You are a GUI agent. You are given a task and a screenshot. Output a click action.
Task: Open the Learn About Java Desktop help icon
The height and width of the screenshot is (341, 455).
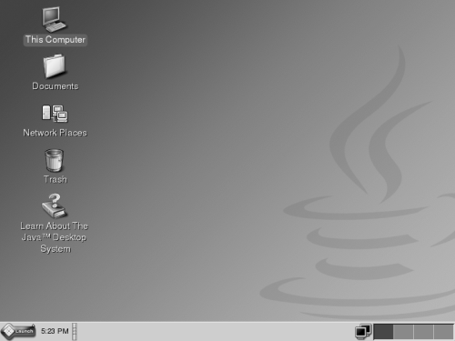coord(55,206)
